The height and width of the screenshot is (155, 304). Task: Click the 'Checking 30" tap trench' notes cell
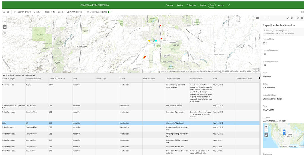pos(177,123)
